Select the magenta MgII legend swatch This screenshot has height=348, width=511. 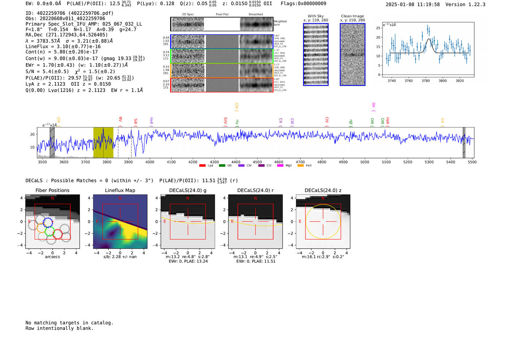[x=280, y=166]
